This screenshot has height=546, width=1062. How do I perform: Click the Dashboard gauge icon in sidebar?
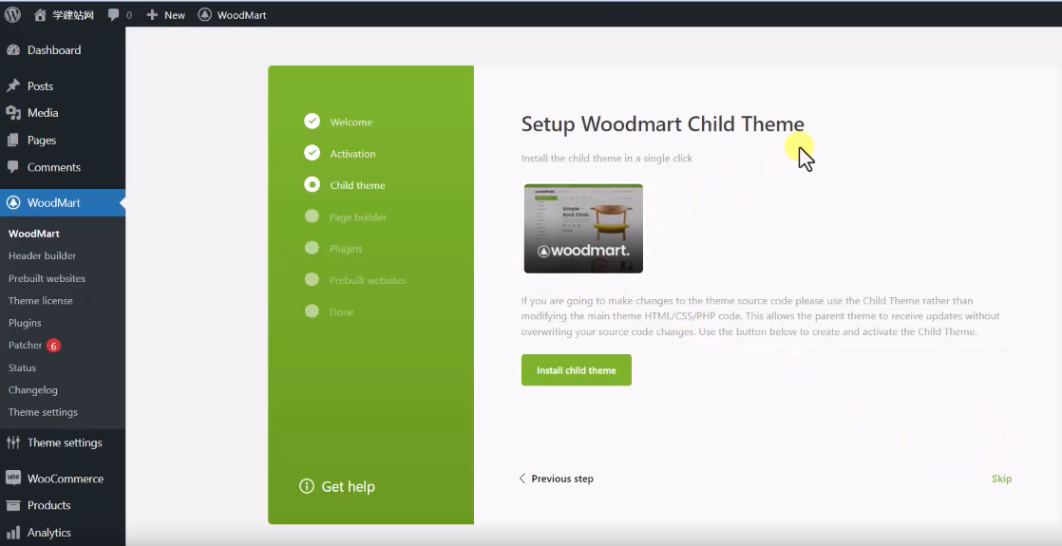(13, 49)
